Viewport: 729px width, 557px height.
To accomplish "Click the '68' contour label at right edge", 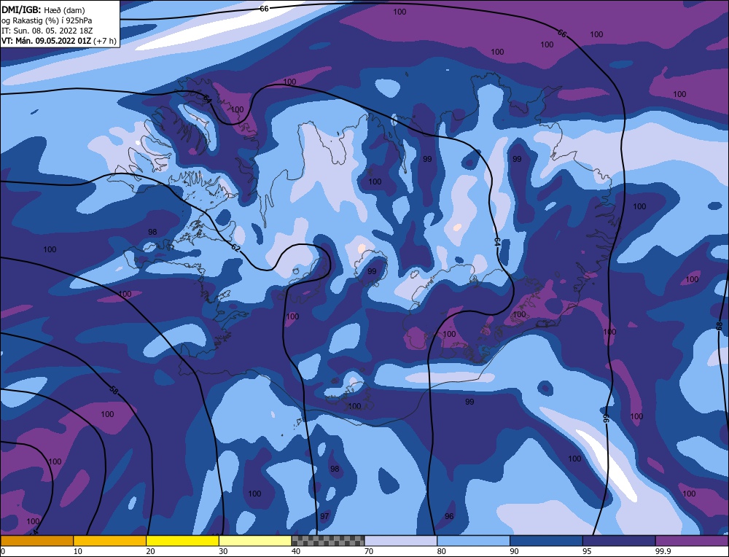I will point(720,327).
